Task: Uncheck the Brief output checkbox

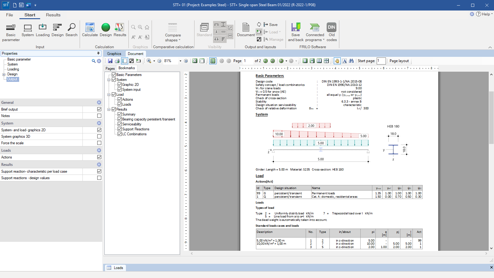Action: coord(99,109)
